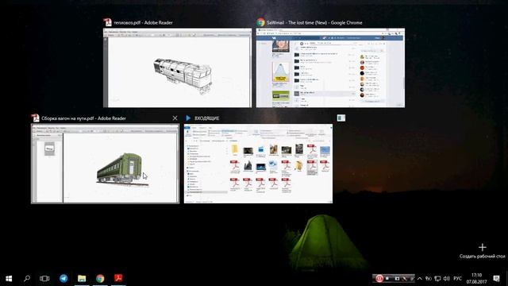This screenshot has height=286, width=508.
Task: Open the Action Center notifications icon
Action: 496,278
